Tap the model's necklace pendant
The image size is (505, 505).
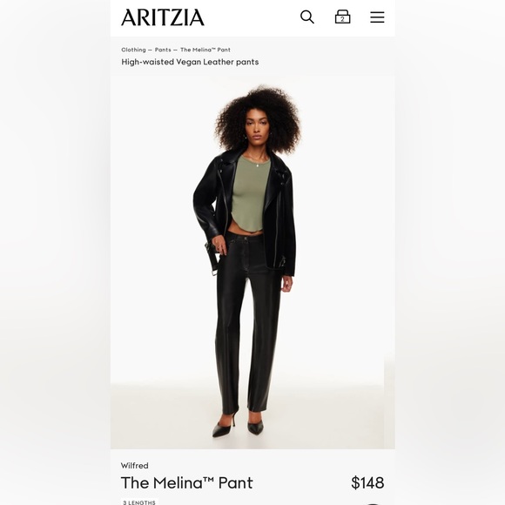coord(257,165)
